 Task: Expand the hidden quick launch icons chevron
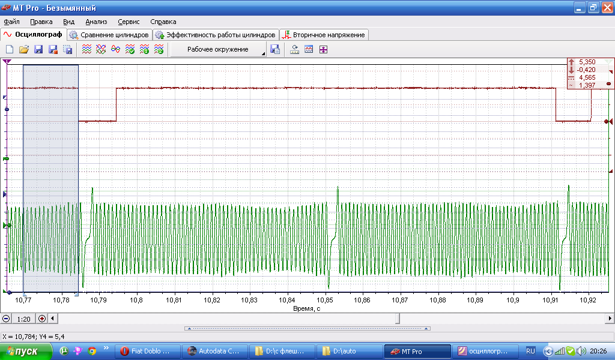pos(106,347)
